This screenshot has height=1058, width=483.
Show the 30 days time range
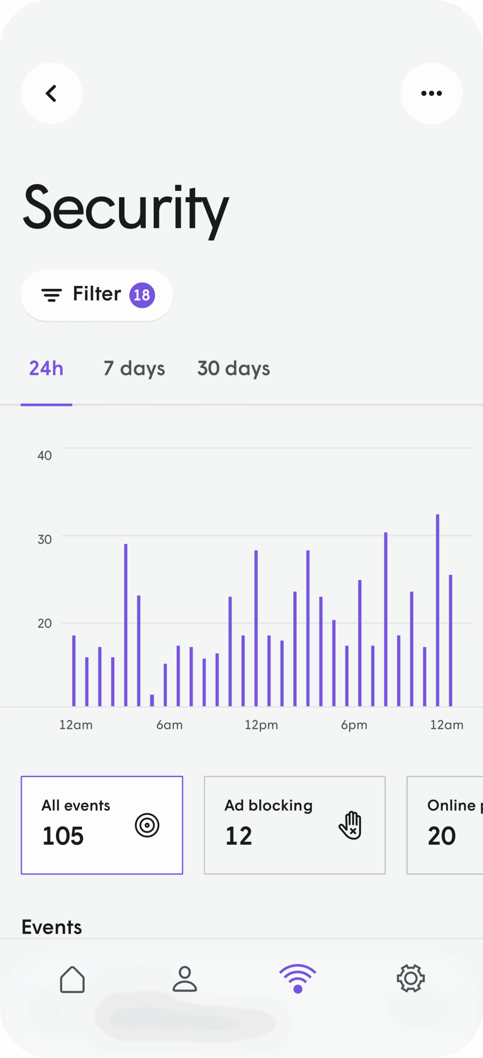pyautogui.click(x=233, y=369)
